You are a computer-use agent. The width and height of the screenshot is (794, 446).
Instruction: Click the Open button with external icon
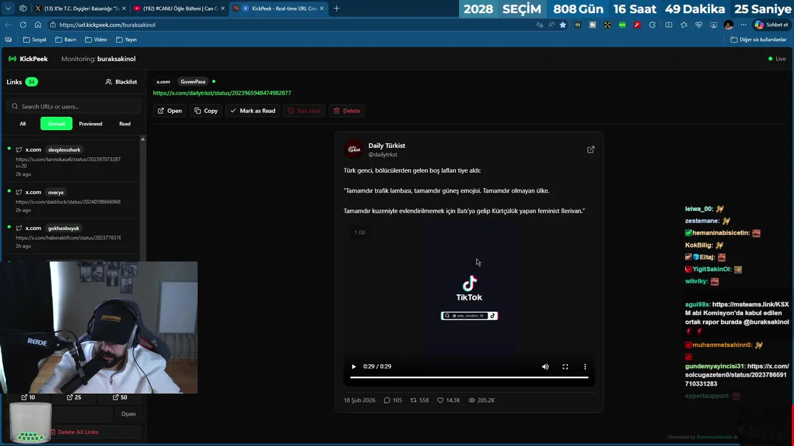169,111
